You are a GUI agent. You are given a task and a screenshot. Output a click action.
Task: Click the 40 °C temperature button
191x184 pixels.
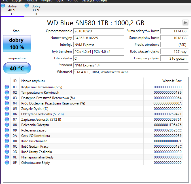click(17, 68)
